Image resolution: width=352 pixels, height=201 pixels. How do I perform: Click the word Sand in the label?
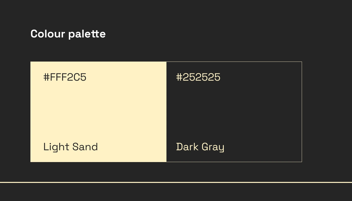point(85,146)
